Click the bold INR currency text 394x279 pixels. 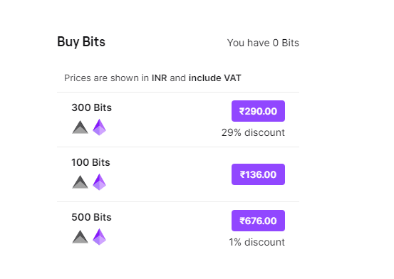tap(160, 78)
